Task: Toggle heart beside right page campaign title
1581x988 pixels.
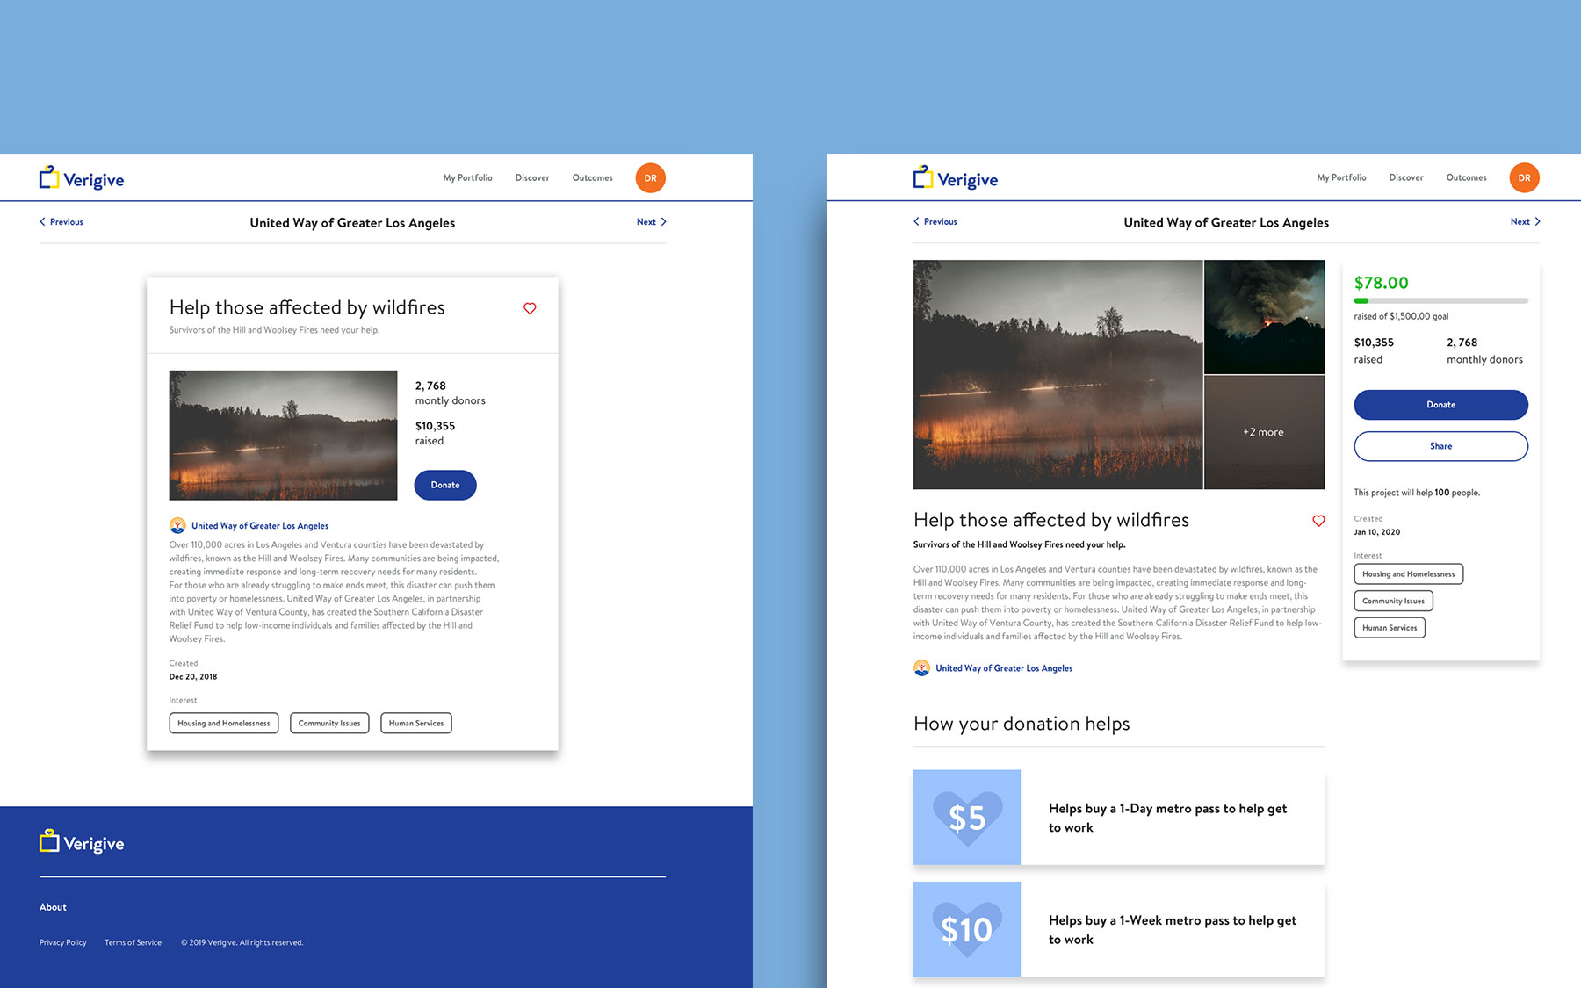Action: pyautogui.click(x=1318, y=521)
